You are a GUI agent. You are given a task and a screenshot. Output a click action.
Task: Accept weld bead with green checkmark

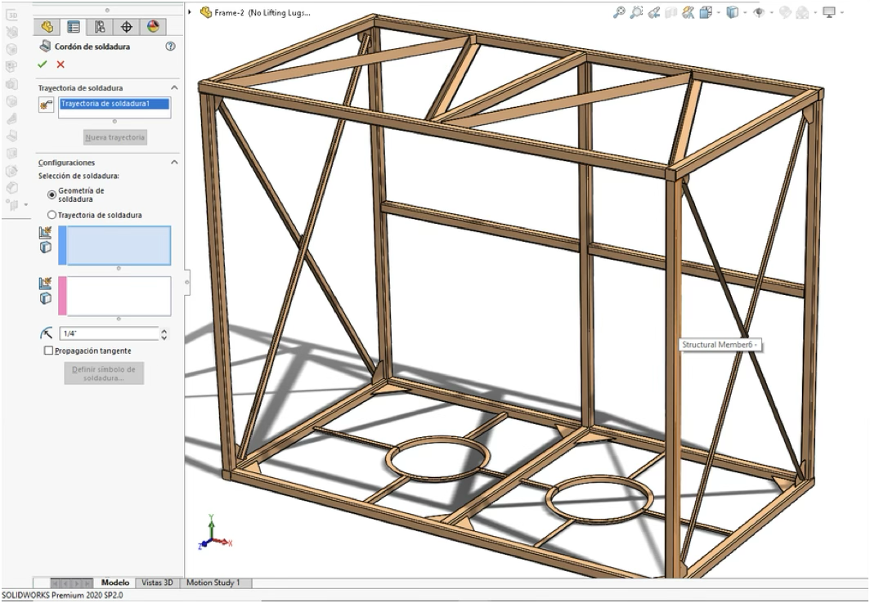(x=43, y=65)
